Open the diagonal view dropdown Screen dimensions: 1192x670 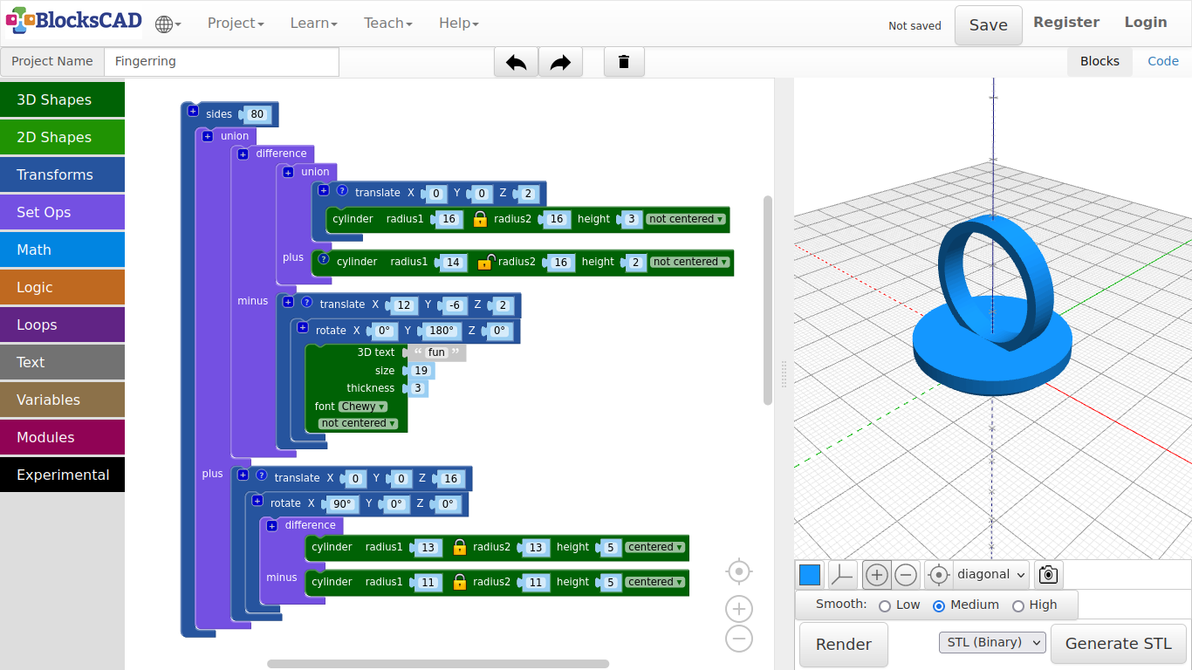click(990, 575)
